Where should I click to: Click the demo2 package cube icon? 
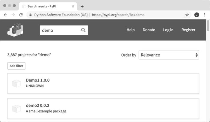click(16, 109)
